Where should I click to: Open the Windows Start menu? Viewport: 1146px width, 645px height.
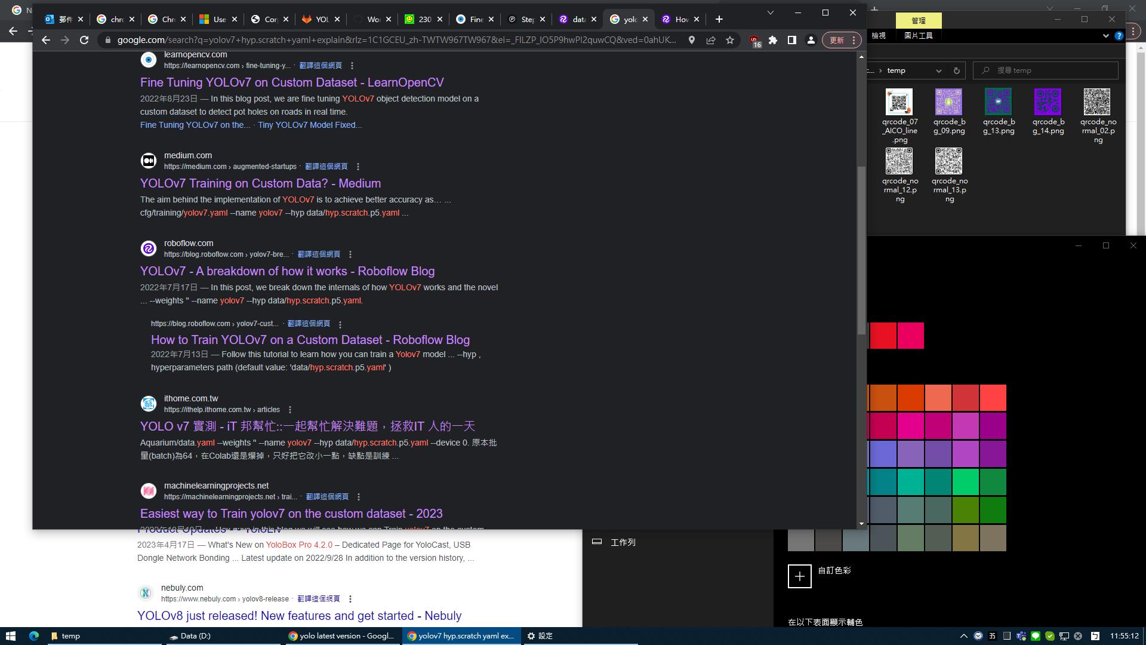tap(10, 636)
